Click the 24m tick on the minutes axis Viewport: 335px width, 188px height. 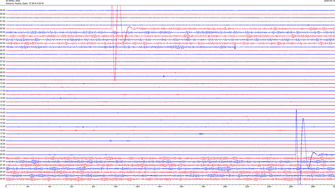269,187
